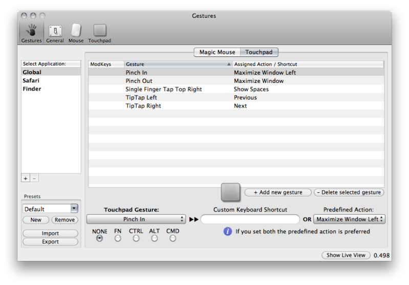The height and width of the screenshot is (285, 409).
Task: Select the ALT modifier radio button
Action: 155,238
